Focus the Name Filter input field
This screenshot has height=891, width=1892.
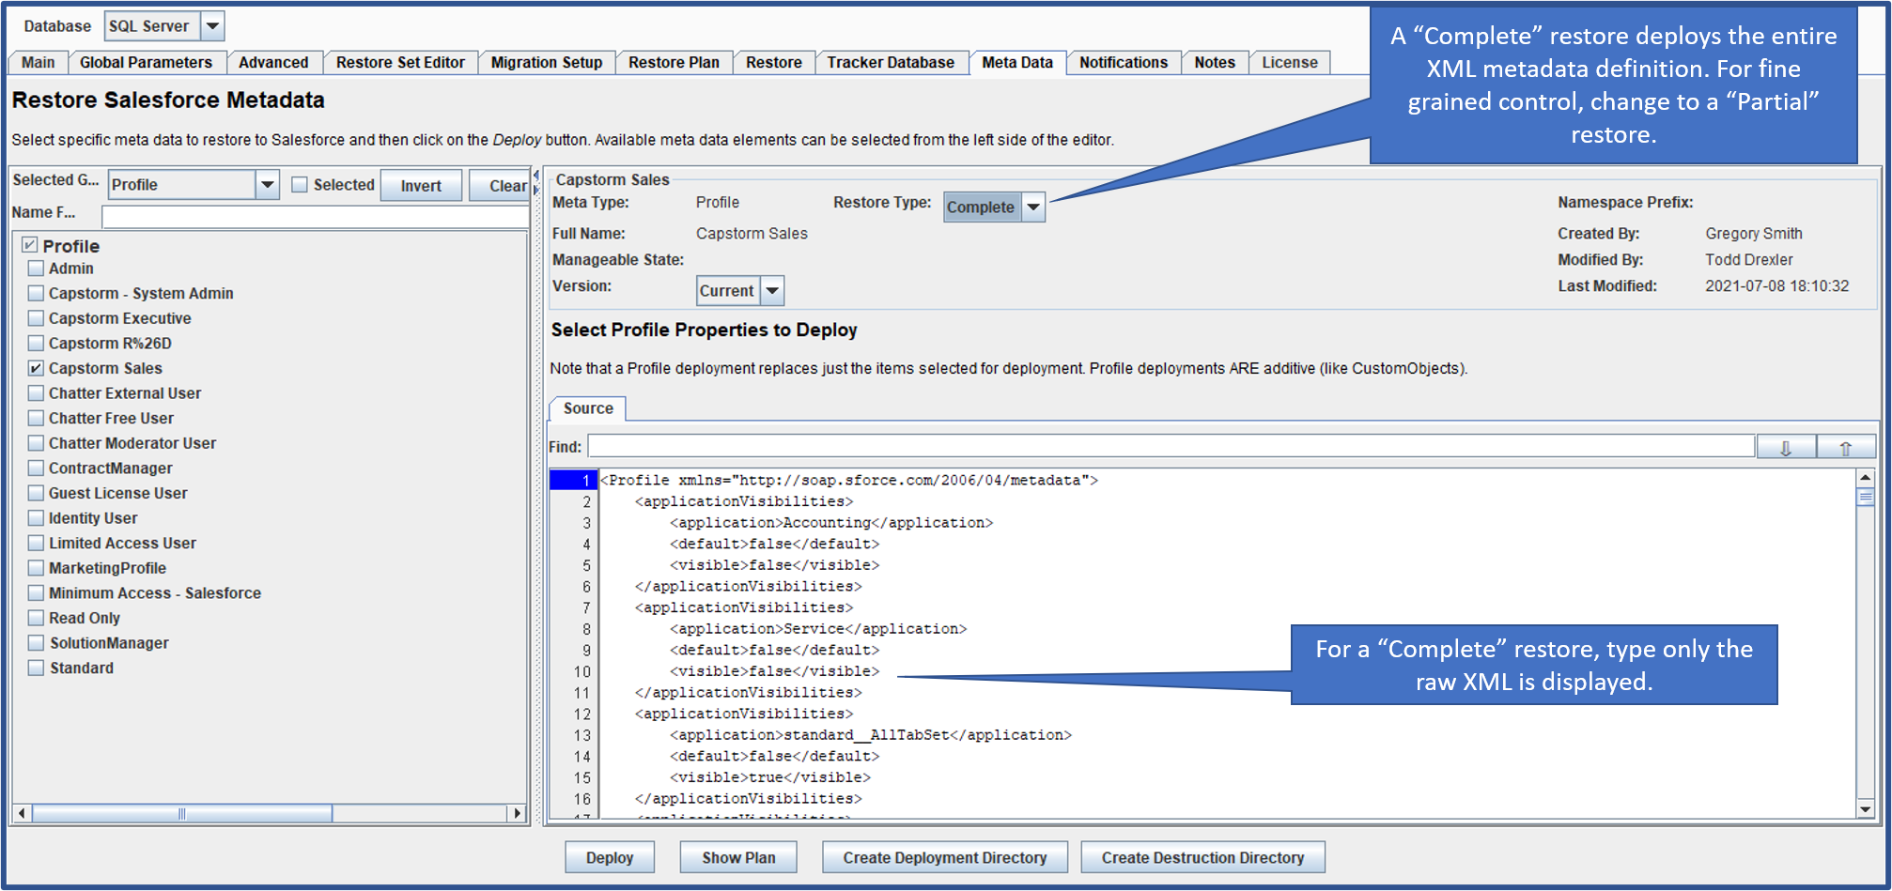315,217
